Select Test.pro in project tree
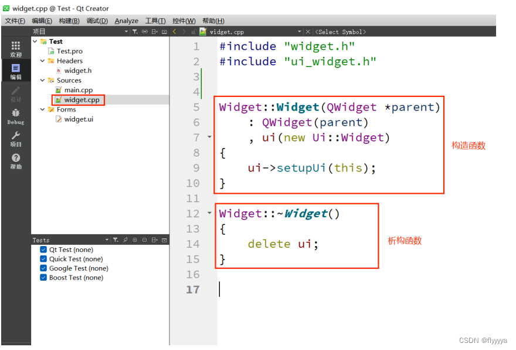 tap(69, 51)
